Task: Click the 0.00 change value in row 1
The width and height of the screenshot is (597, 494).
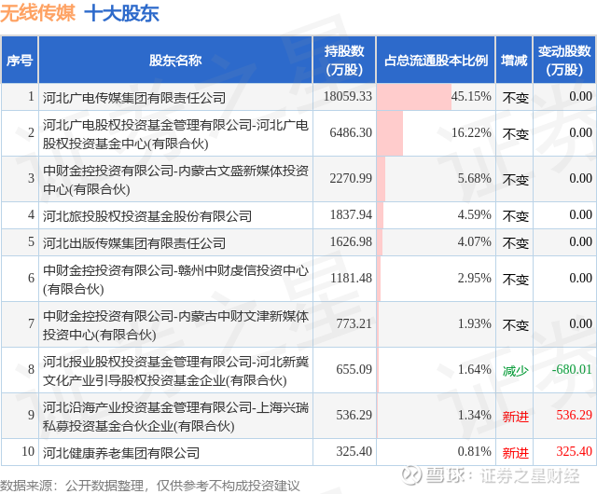Action: tap(580, 96)
